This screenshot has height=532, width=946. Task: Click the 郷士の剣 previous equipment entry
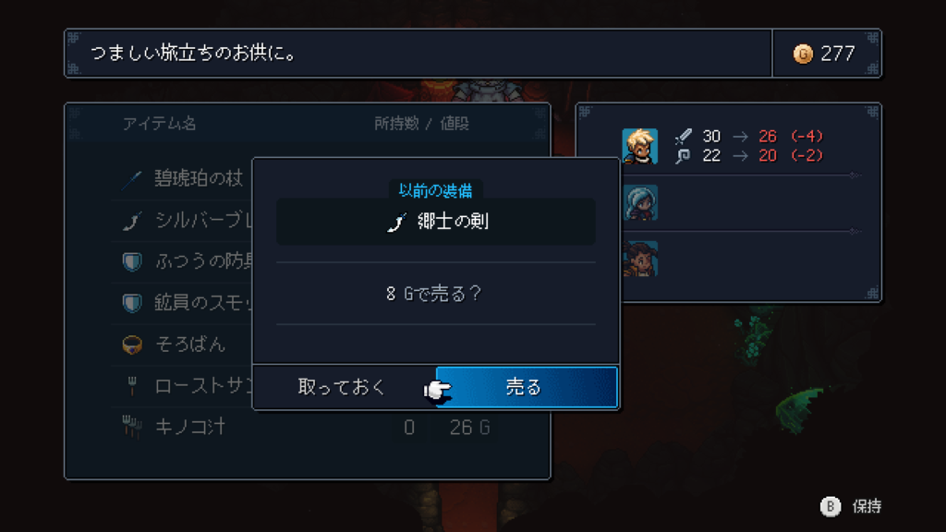click(x=436, y=222)
